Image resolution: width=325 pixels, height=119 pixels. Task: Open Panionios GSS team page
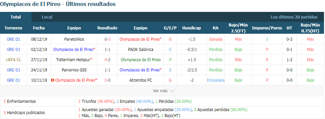coord(74,70)
